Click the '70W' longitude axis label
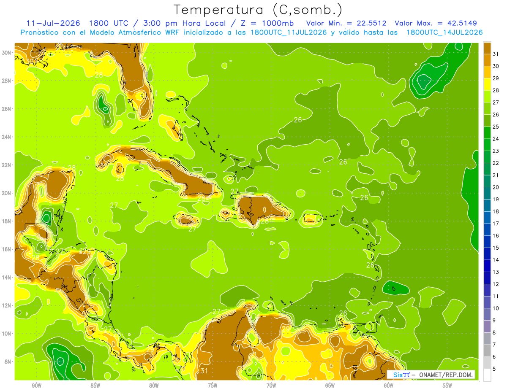This screenshot has width=507, height=391. 271,386
